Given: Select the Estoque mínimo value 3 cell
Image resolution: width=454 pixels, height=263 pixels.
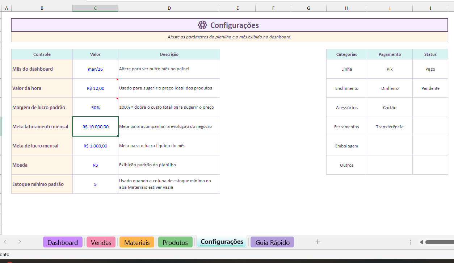Looking at the screenshot, I should click(95, 184).
